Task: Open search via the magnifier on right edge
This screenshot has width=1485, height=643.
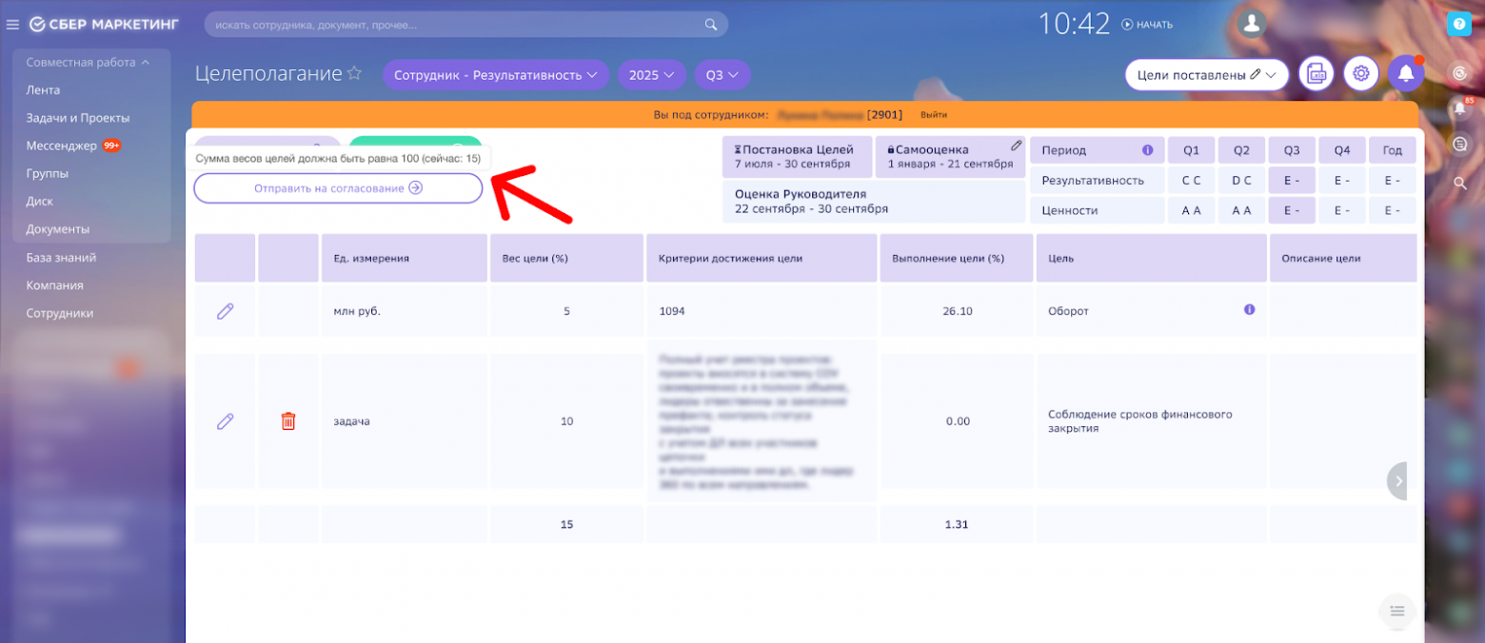Action: coord(1462,185)
